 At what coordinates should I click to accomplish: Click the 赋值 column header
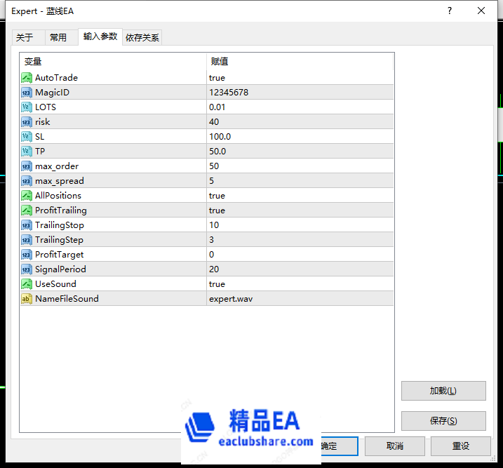click(x=300, y=61)
